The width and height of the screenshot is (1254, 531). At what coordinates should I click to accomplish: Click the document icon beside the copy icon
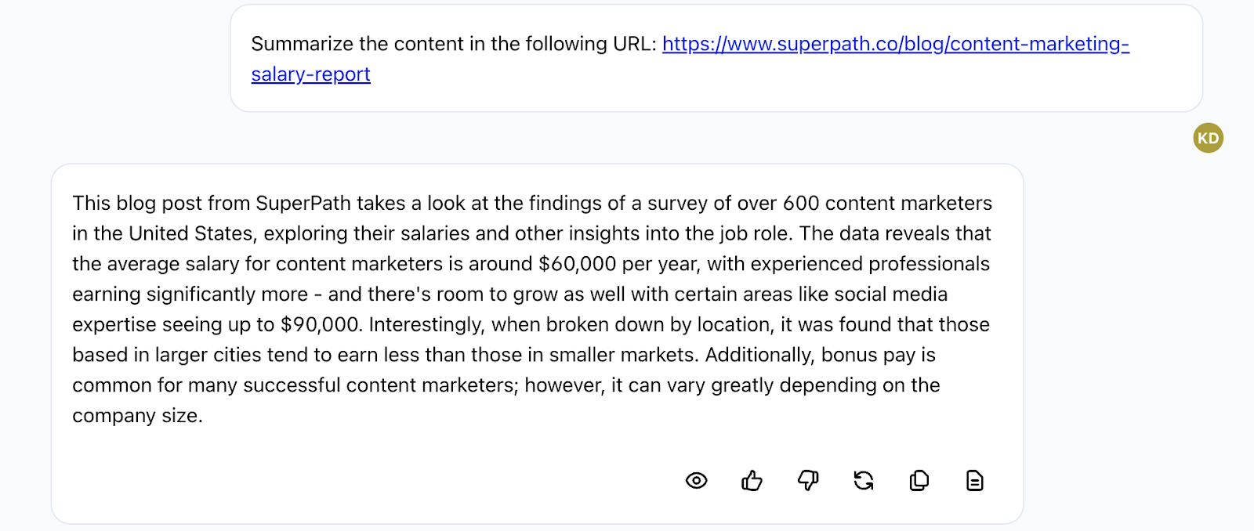pyautogui.click(x=975, y=480)
